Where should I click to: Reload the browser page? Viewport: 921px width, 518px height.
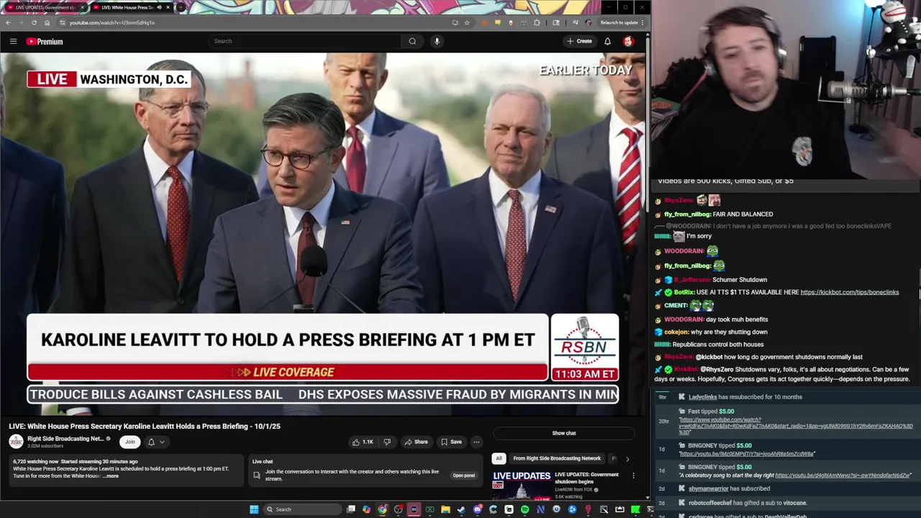click(34, 22)
